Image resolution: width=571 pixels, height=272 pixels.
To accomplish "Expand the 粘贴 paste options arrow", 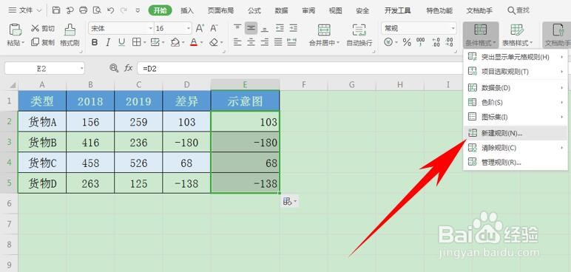I will (x=23, y=43).
